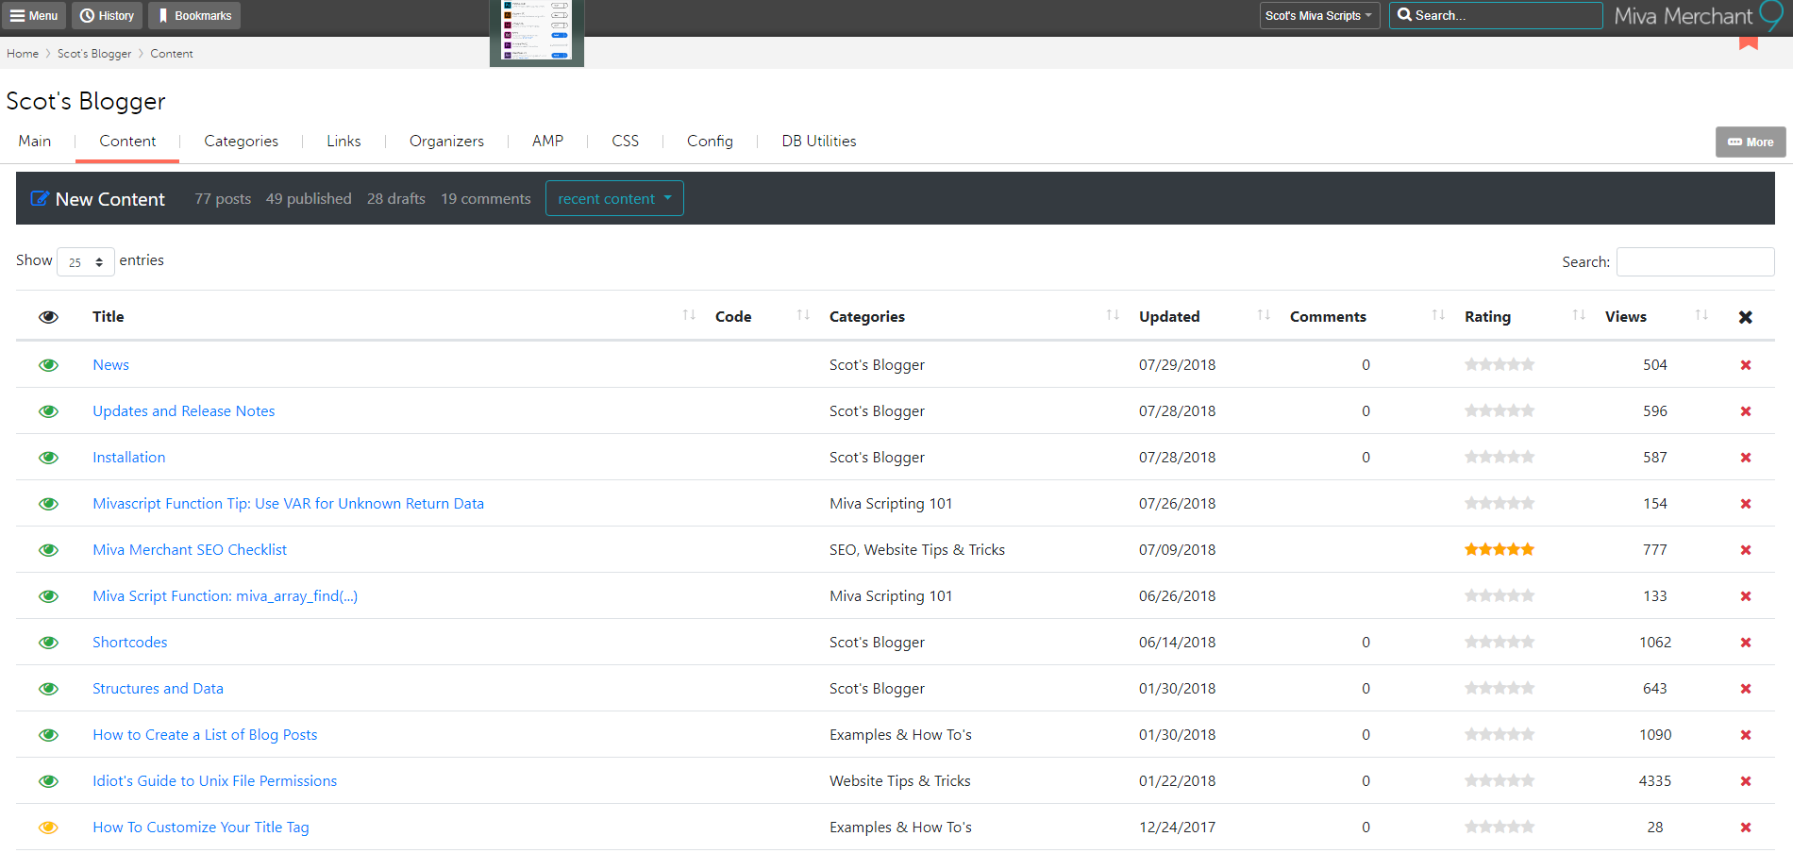This screenshot has height=853, width=1793.
Task: Sort by Views column sort arrows
Action: (1701, 316)
